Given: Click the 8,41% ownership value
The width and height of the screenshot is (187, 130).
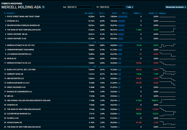Looking at the screenshot, I should [x=102, y=17].
